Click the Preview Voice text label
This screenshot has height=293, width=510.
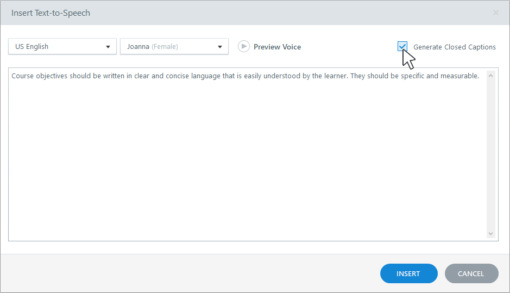coord(277,47)
